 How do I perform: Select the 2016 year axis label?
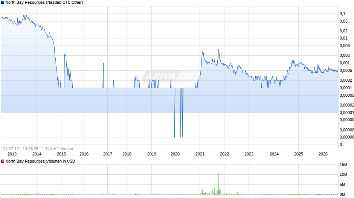pyautogui.click(x=84, y=154)
